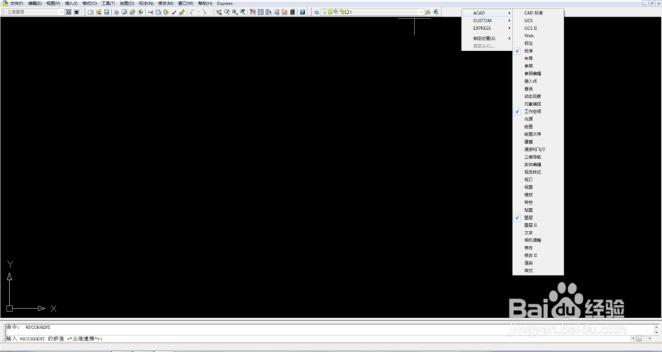
Task: Enable the 修改 II toolbar entry
Action: 538,255
